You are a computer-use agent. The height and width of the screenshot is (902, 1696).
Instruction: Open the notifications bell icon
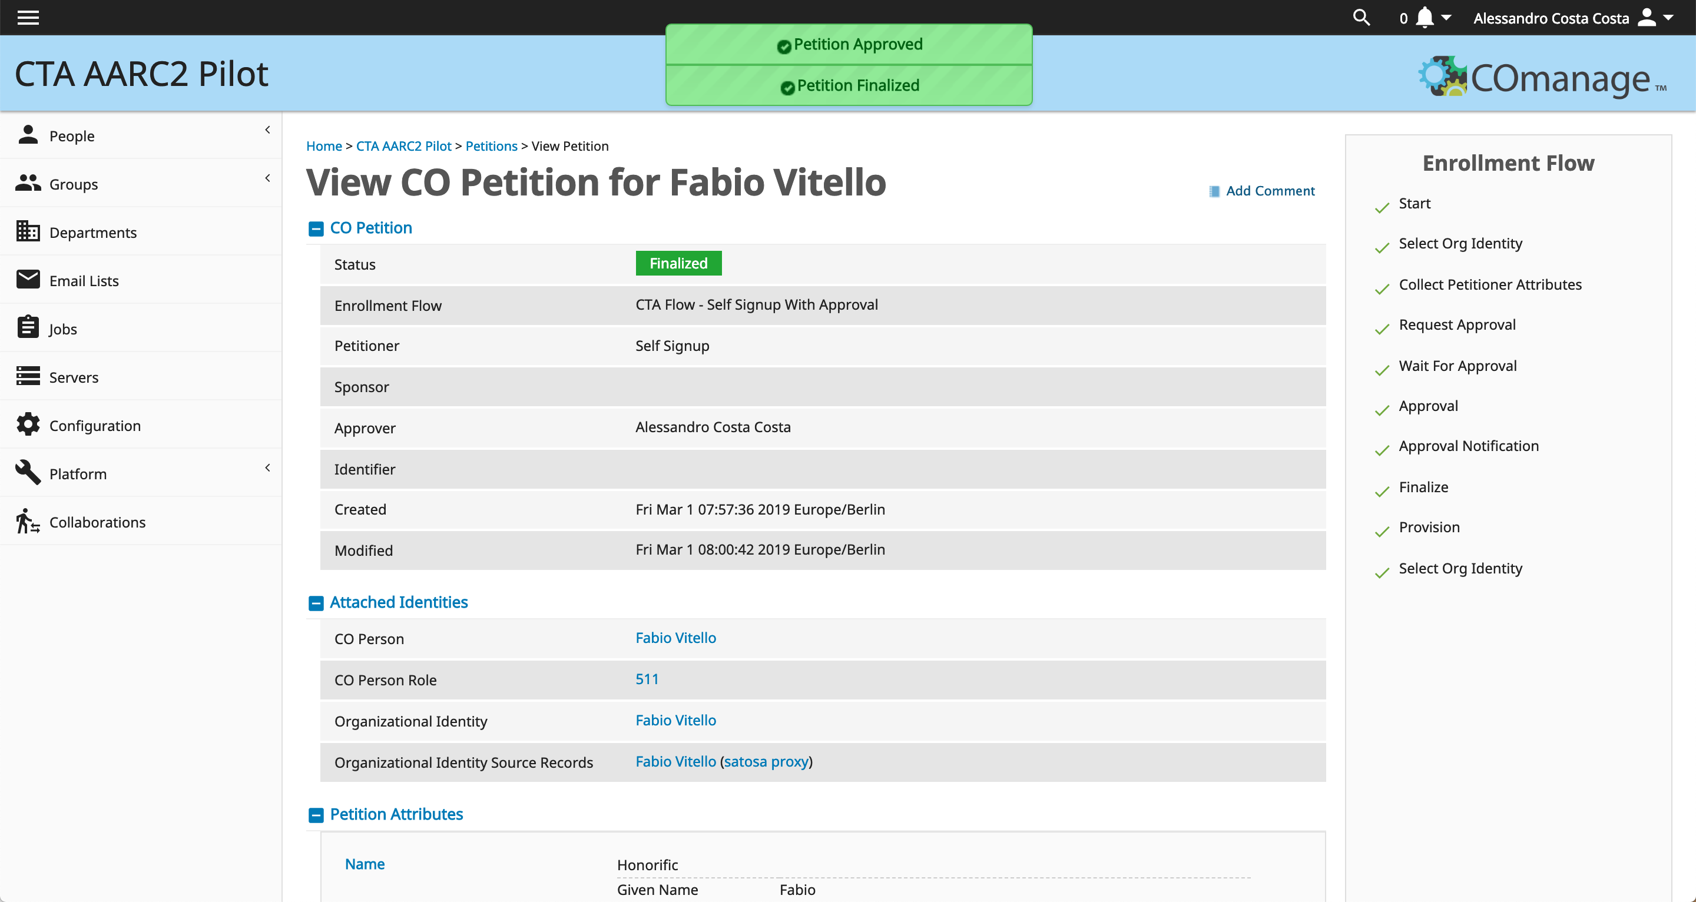[1424, 18]
